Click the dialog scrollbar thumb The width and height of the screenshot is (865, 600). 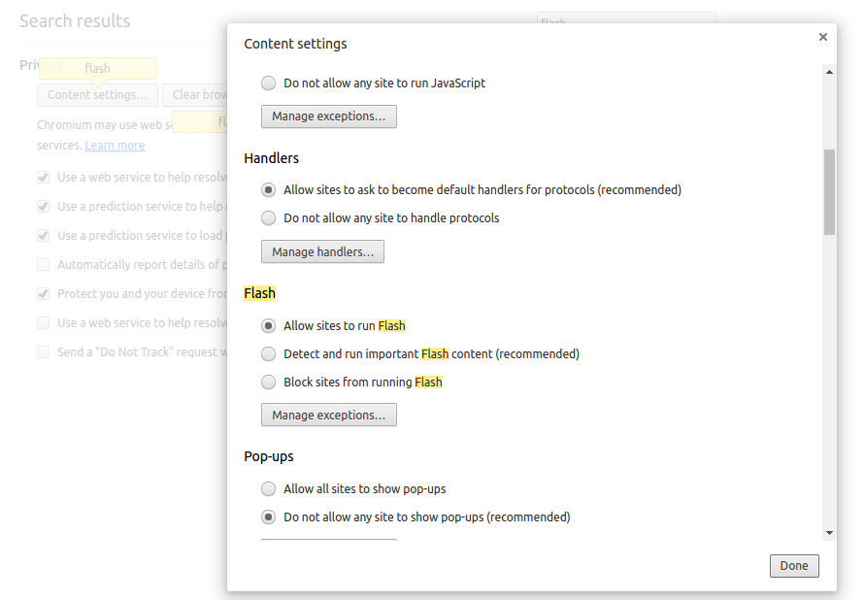[829, 192]
